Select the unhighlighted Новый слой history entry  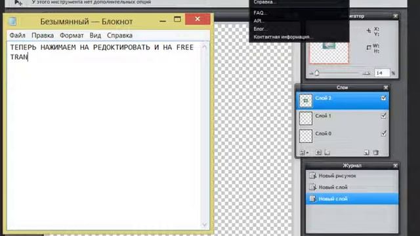click(352, 187)
